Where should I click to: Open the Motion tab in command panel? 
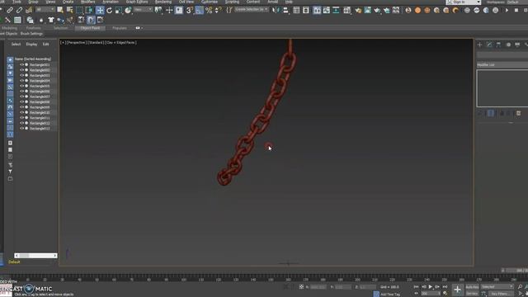(508, 45)
